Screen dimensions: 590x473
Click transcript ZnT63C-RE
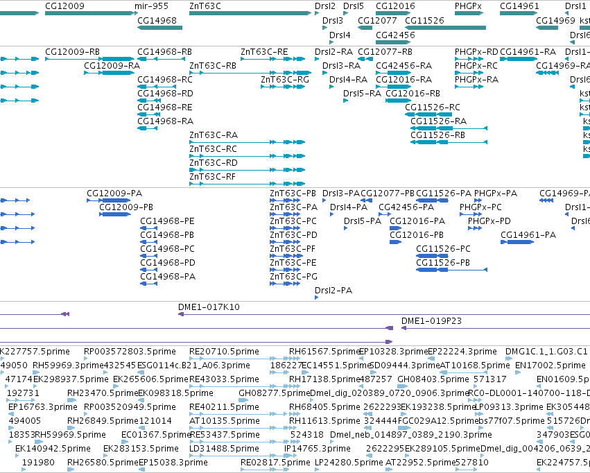tap(264, 52)
